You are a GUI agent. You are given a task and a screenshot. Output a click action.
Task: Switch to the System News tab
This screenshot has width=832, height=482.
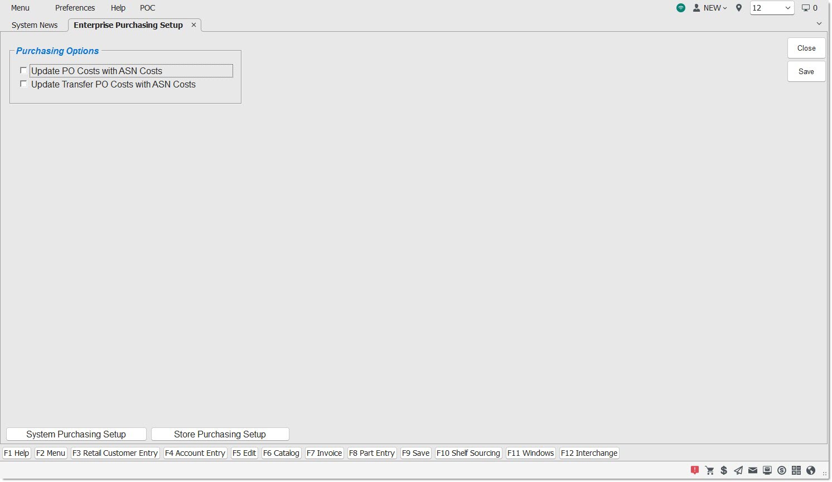[x=35, y=25]
